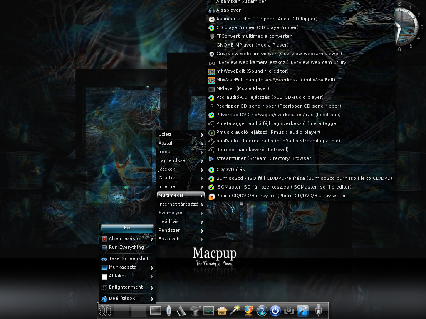Expand the Grafika submenu

(x=181, y=178)
